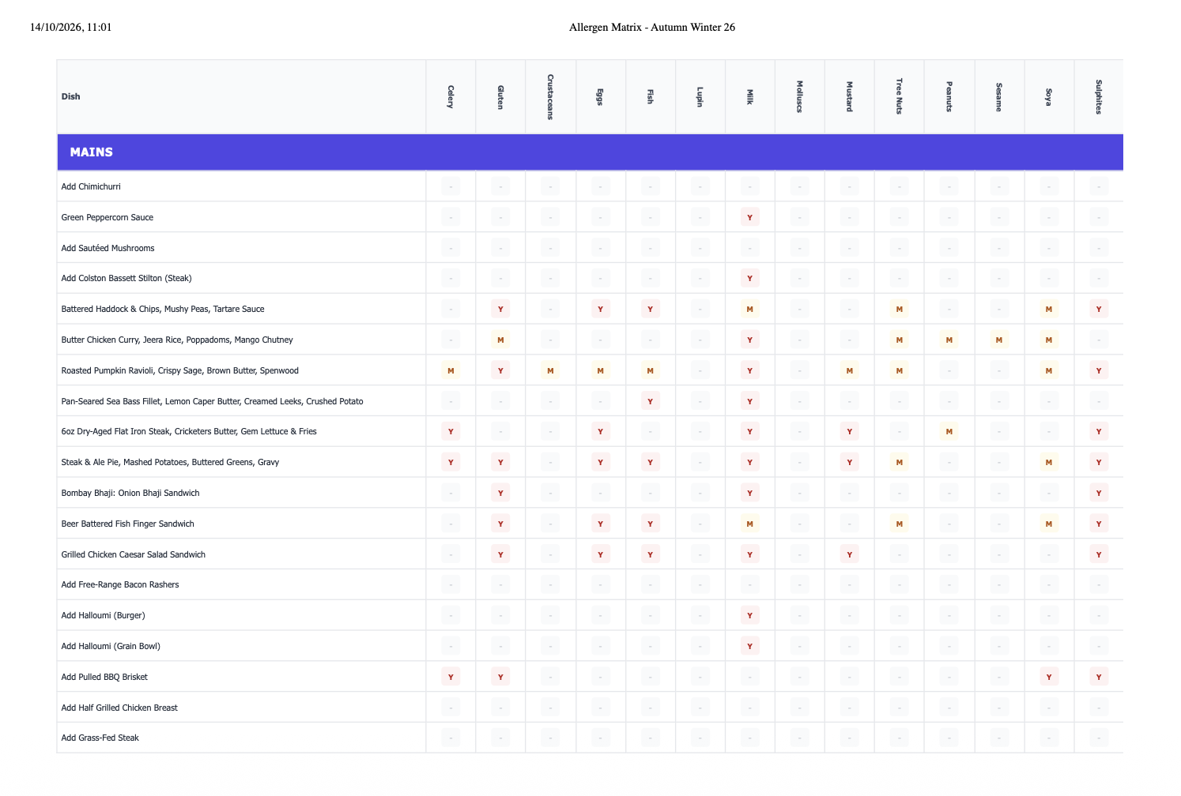This screenshot has height=796, width=1181.
Task: Select Add Colston Bassett Stilton (Steak)
Action: point(126,278)
